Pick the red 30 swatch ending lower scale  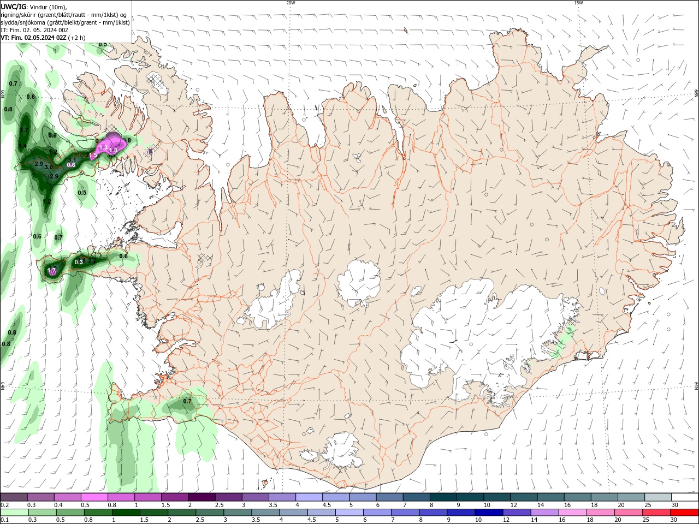pyautogui.click(x=685, y=513)
